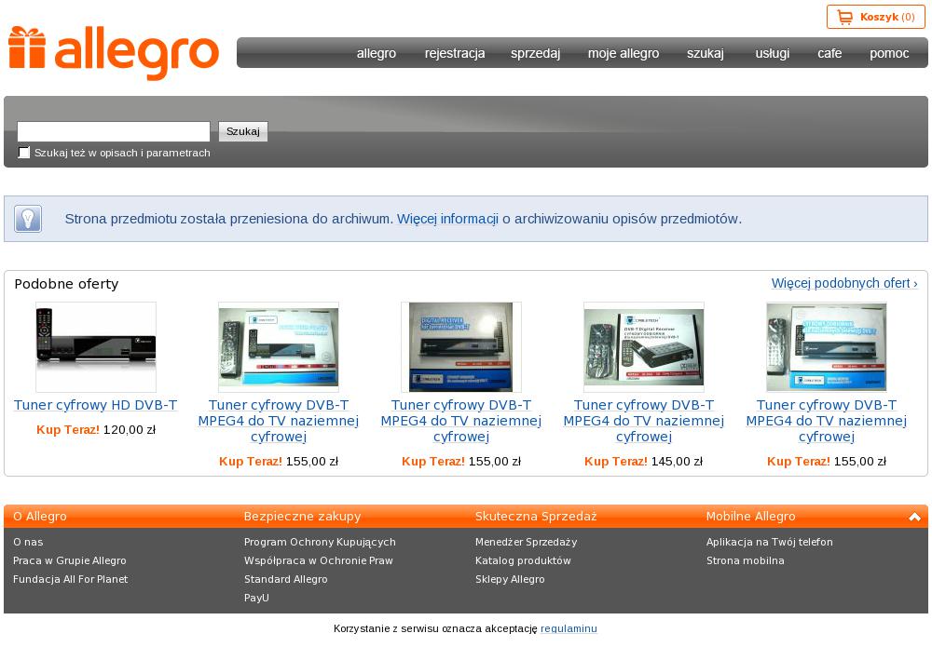Click the Podobne oferty heading
This screenshot has width=932, height=647.
coord(66,284)
